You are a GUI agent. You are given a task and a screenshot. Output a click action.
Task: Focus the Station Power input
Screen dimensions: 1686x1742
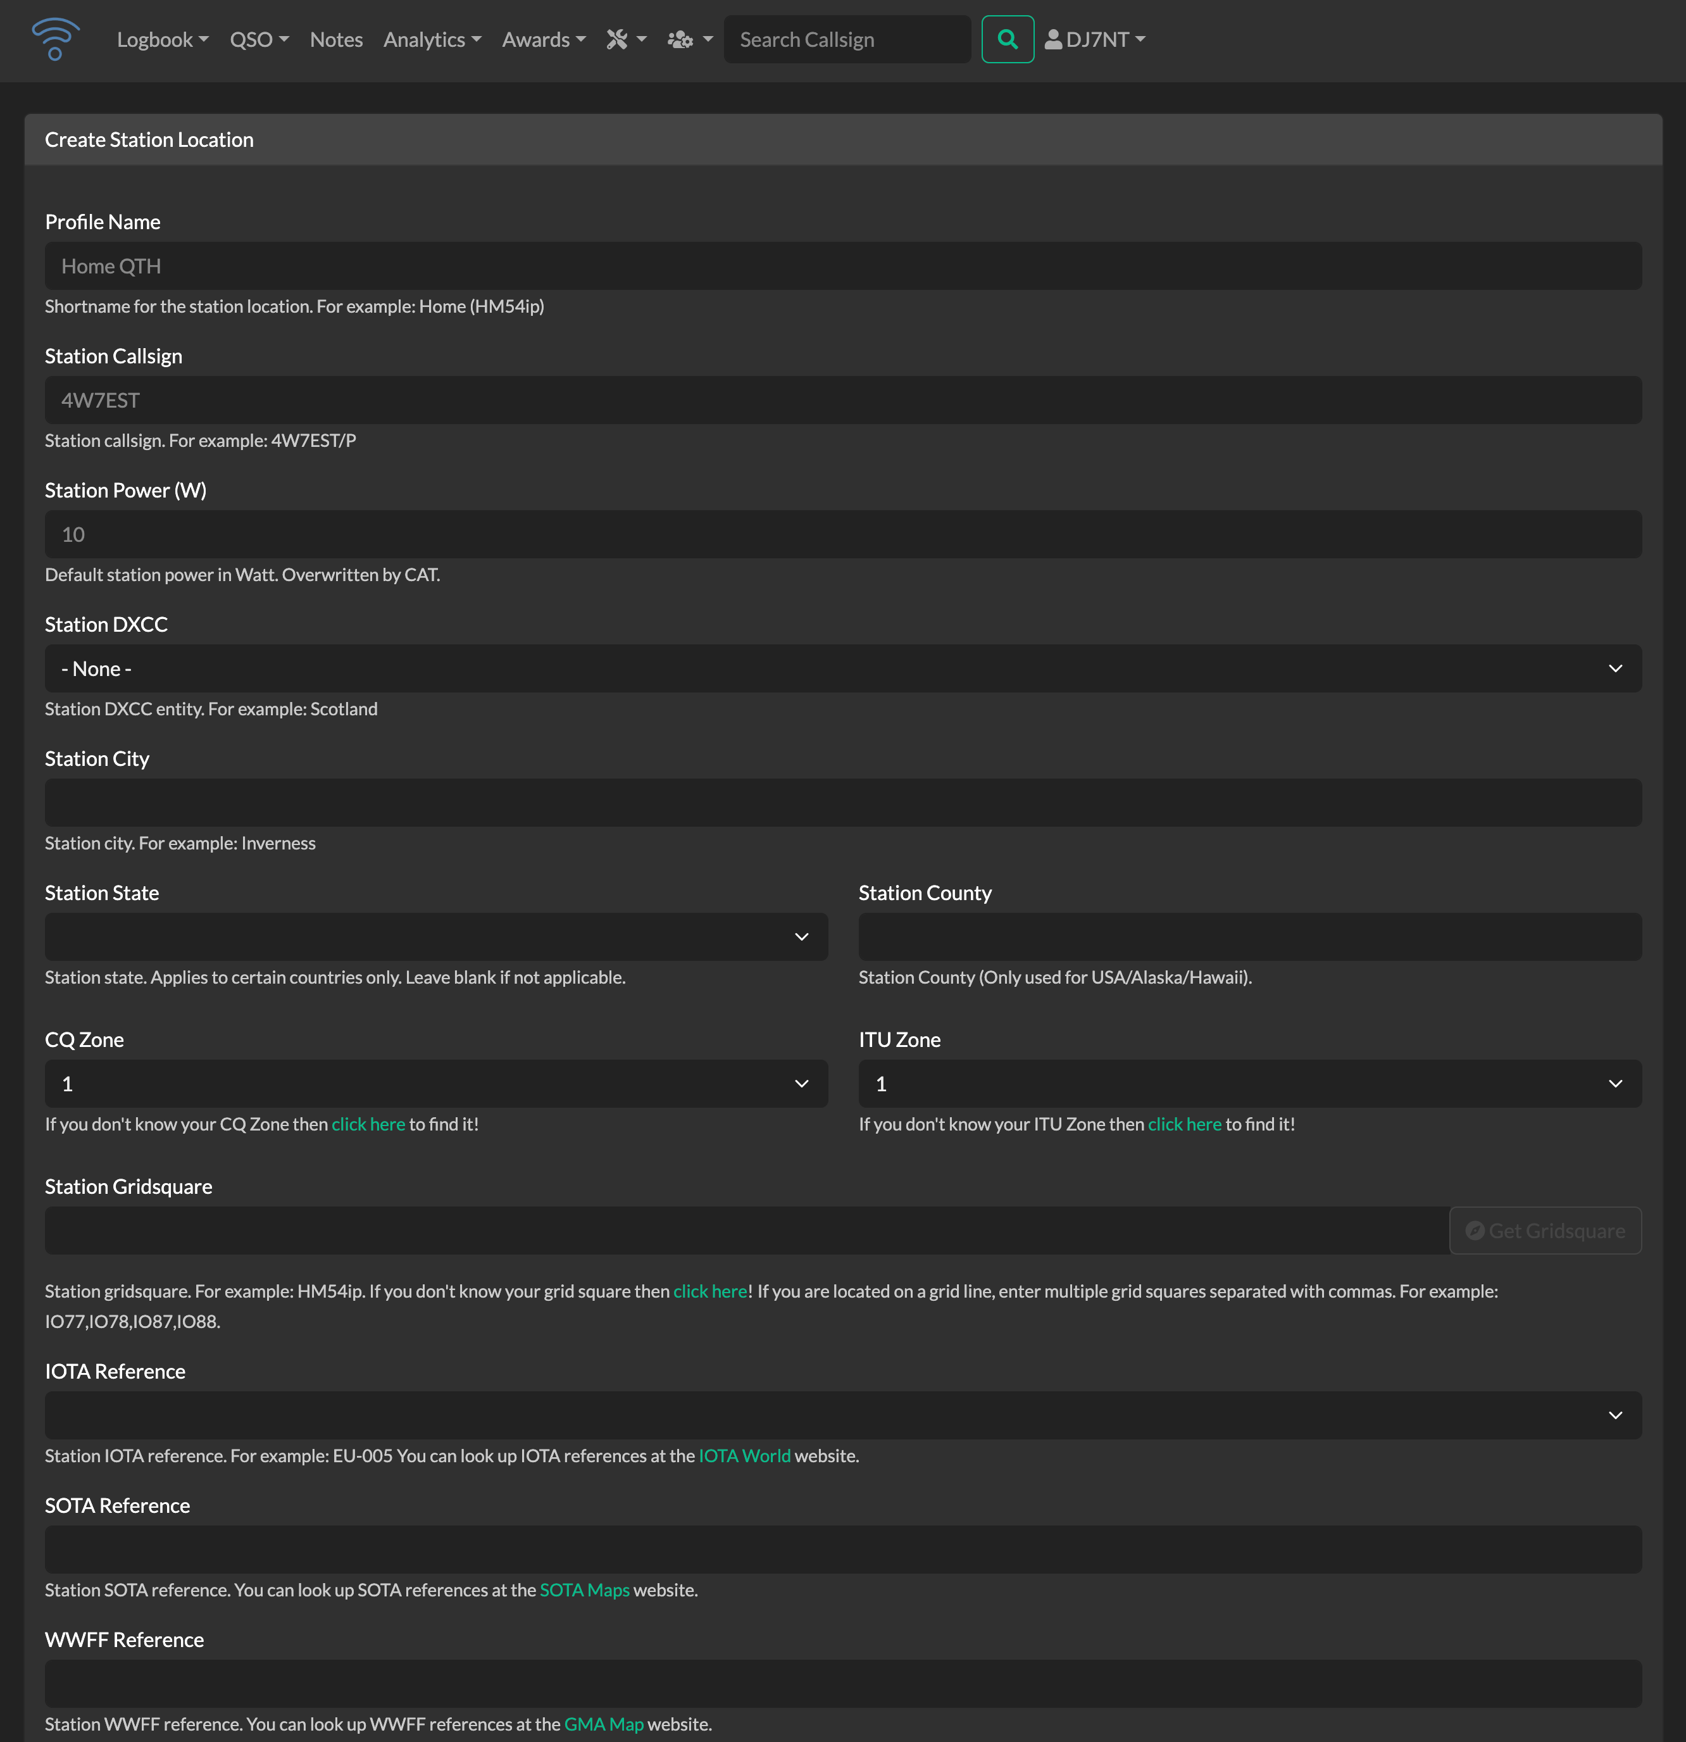pyautogui.click(x=842, y=534)
